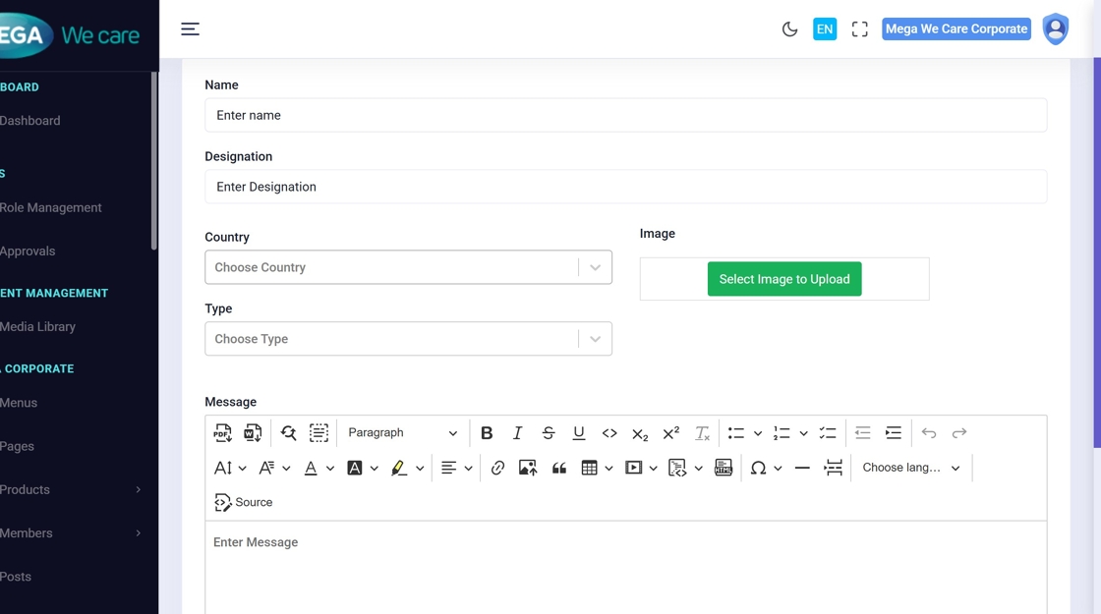Toggle dark mode with moon icon
Viewport: 1101px width, 614px height.
click(x=789, y=29)
